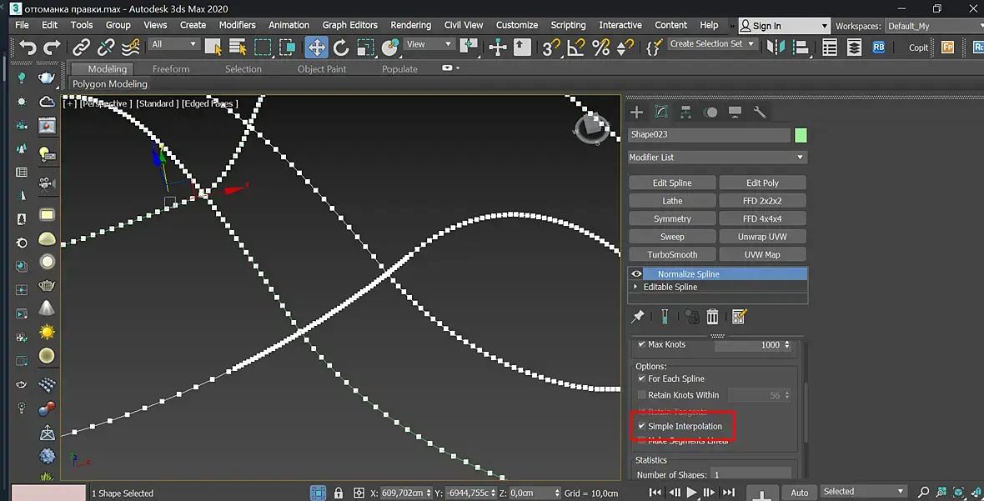The width and height of the screenshot is (984, 501).
Task: Select the Move transform tool
Action: click(x=317, y=48)
